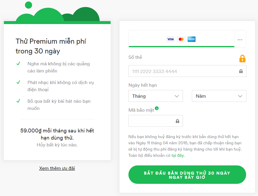This screenshot has width=258, height=196.
Task: Focus the Mã bảo mật input field
Action: point(152,121)
